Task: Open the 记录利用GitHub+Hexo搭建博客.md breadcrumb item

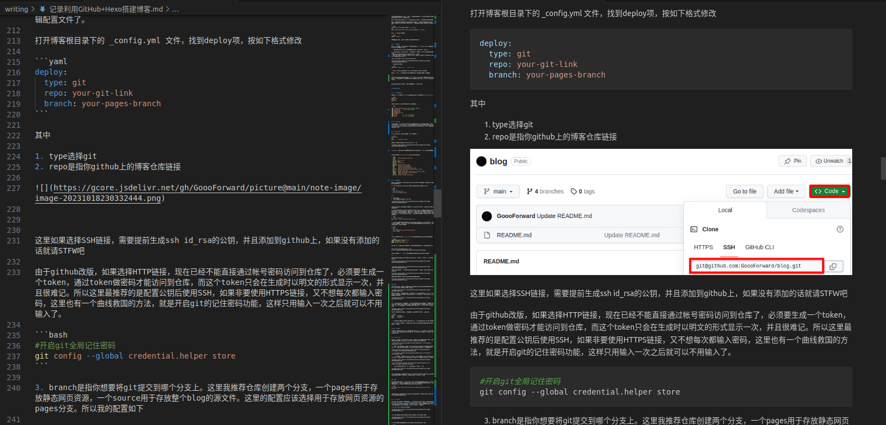Action: click(106, 9)
